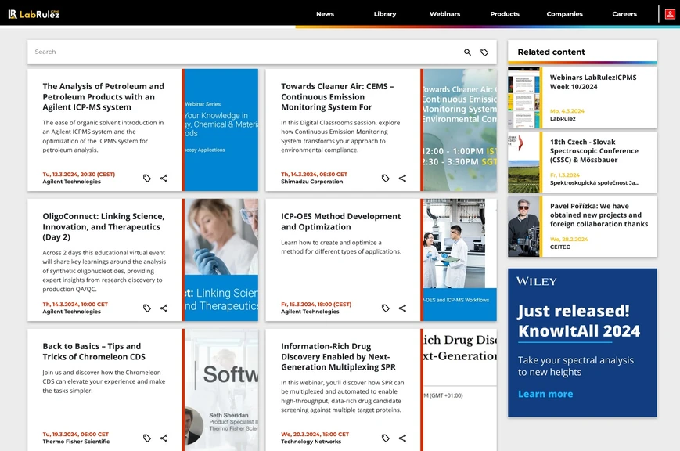680x451 pixels.
Task: Open the user account icon in header
Action: pos(670,14)
